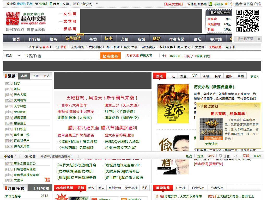This screenshot has height=200, width=267.
Task: Click the QR code for client download
Action: [x=248, y=21]
